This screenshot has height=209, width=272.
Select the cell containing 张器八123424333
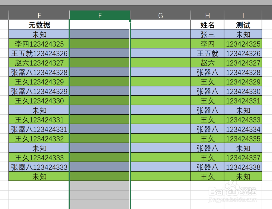click(x=39, y=167)
